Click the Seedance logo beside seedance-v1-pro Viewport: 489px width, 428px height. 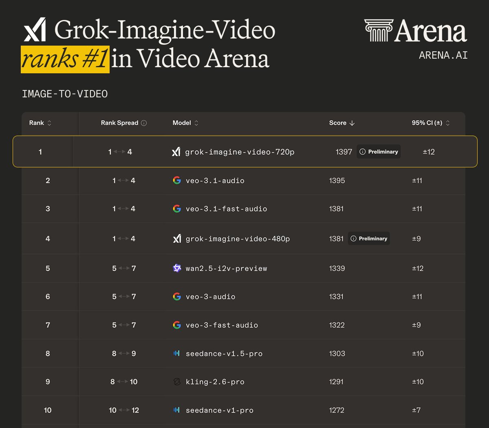177,410
